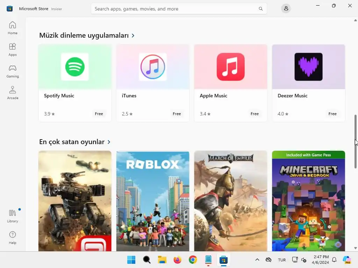Click Free button on Spotify Music
The image size is (358, 268).
[99, 114]
